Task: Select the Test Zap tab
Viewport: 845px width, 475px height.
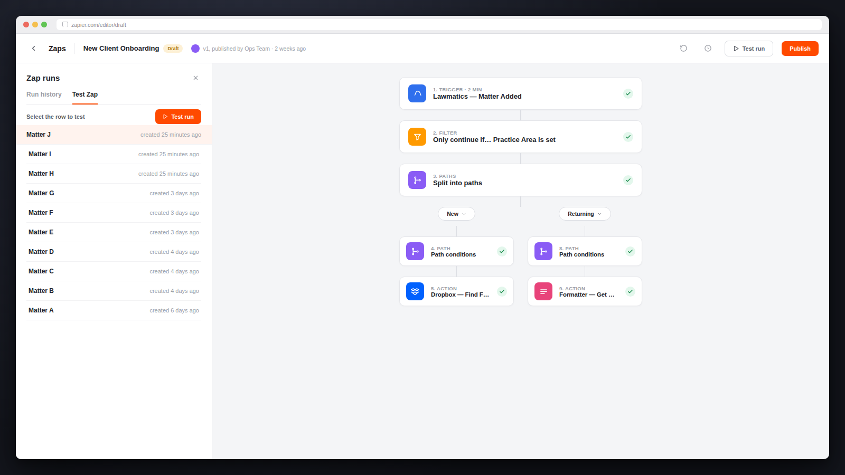Action: tap(85, 94)
